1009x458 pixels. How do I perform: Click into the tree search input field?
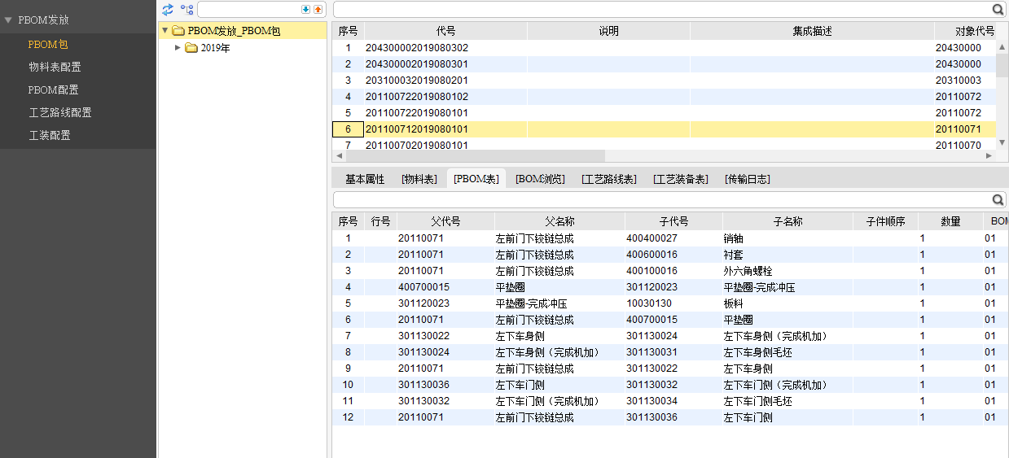point(248,10)
